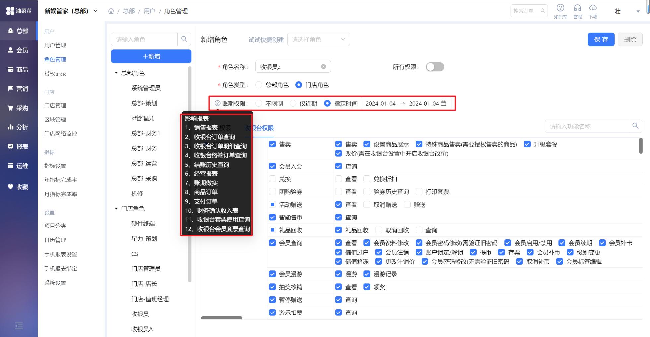Select 总部角色 radio button
This screenshot has height=337, width=650.
(259, 85)
